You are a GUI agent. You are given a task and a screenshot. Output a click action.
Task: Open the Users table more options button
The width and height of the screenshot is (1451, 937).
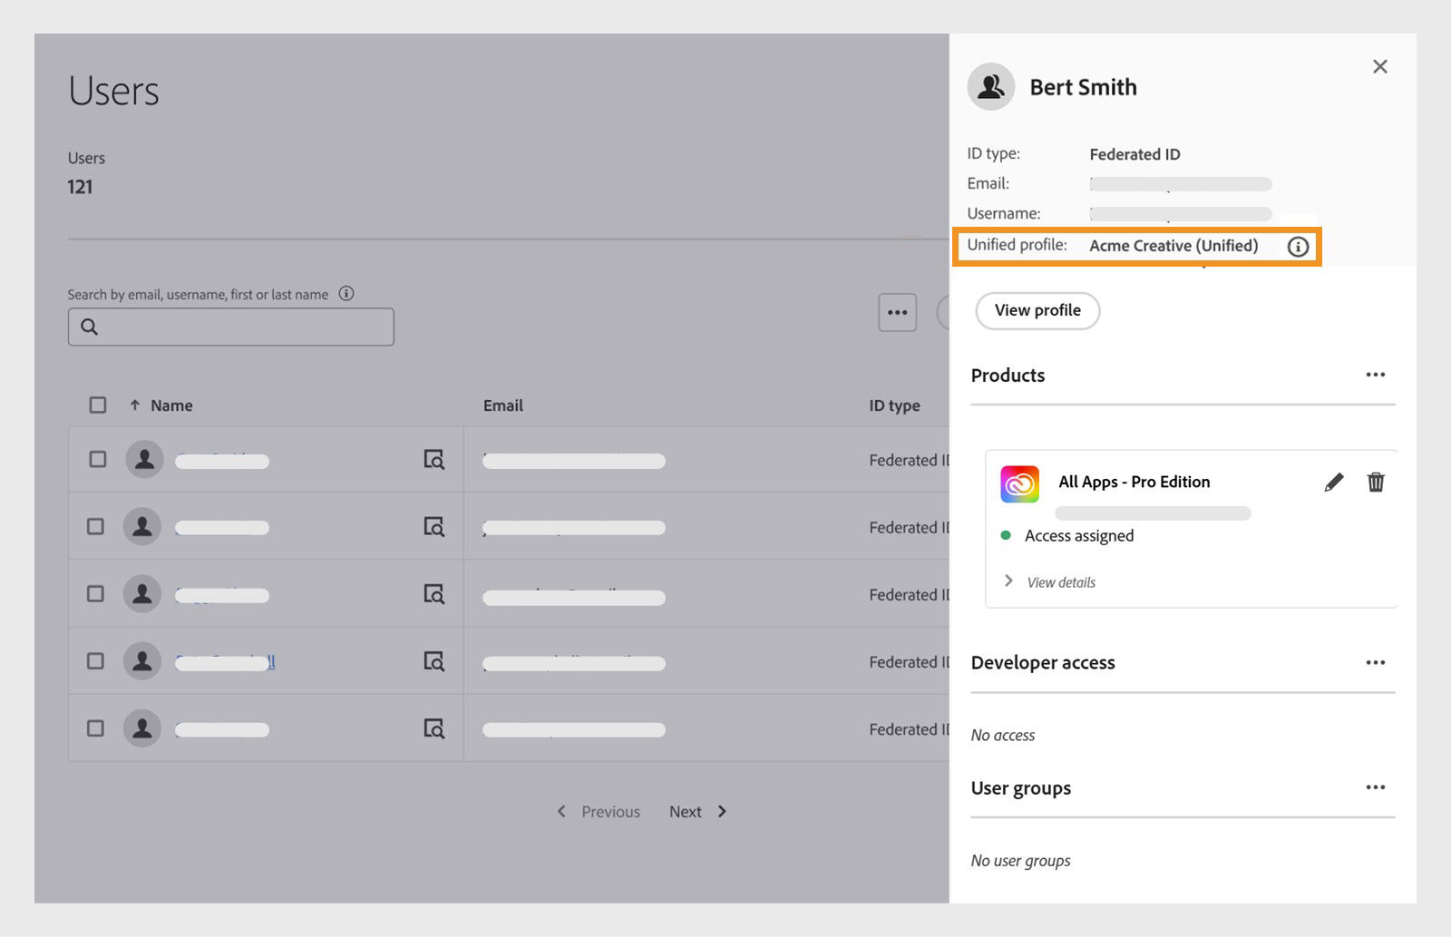[897, 312]
